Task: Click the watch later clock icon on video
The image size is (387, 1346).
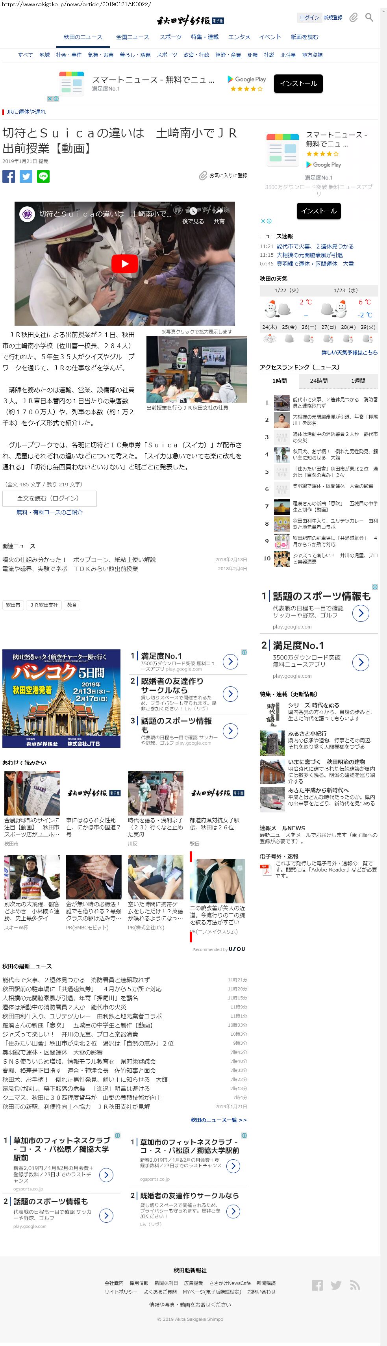Action: 193,211
